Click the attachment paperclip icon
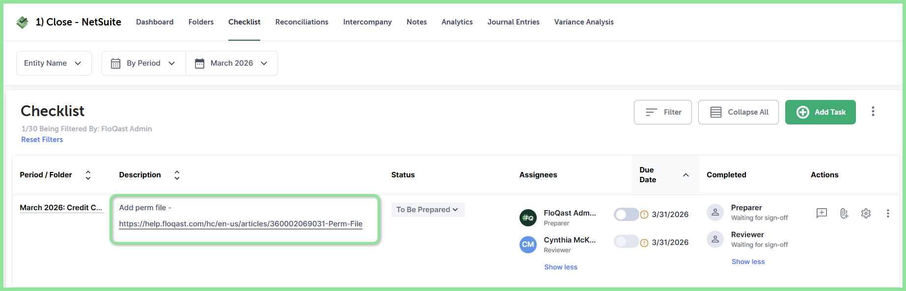 844,213
